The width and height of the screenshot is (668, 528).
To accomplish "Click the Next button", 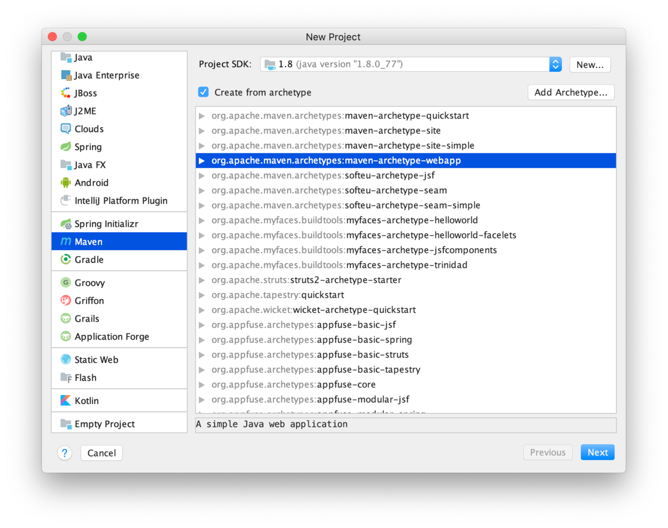I will coord(598,453).
